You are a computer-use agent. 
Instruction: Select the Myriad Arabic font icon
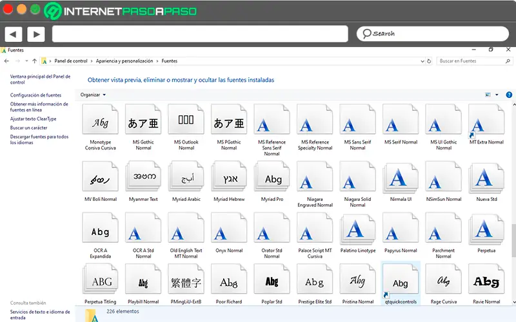[x=186, y=176]
